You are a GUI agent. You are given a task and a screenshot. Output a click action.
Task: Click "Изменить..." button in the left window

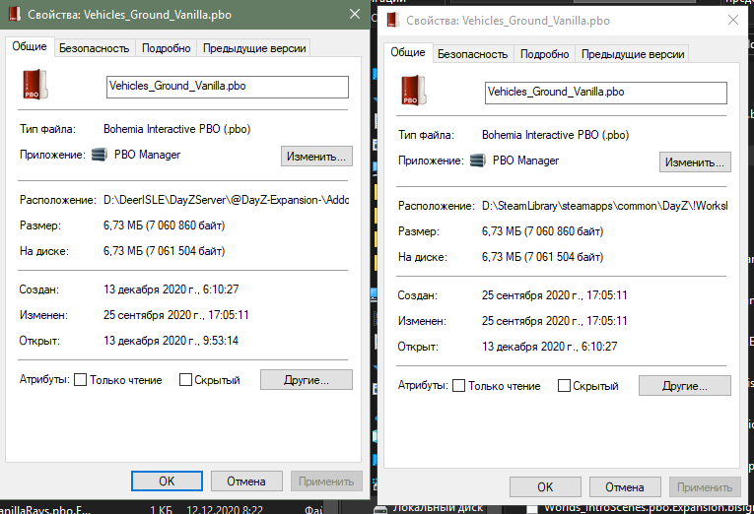(x=316, y=157)
